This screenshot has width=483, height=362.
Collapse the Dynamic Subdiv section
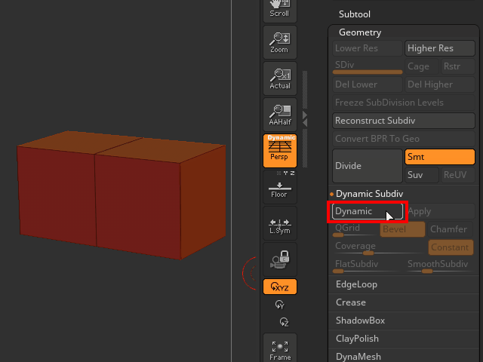(369, 194)
